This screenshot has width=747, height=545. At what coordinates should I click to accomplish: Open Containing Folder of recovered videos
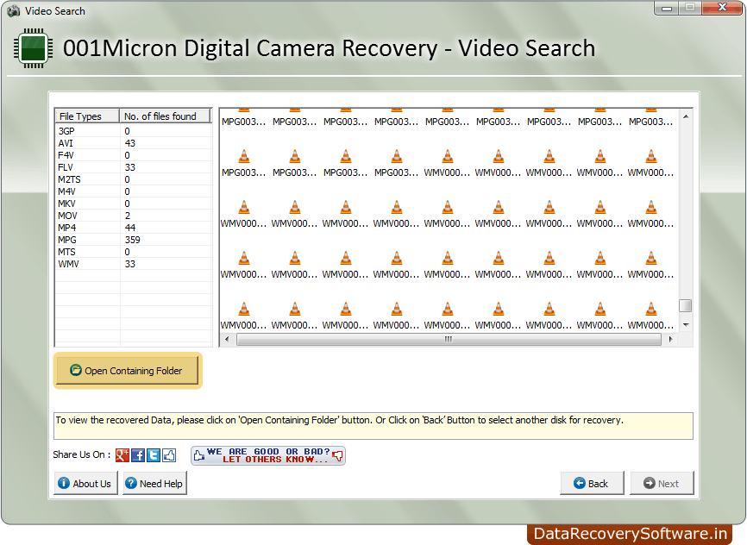tap(128, 371)
